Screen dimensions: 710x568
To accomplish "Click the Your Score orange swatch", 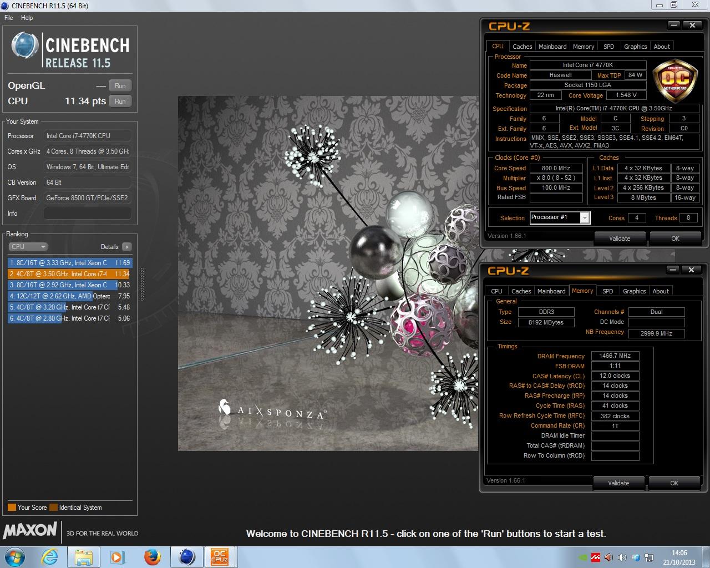I will tap(12, 508).
